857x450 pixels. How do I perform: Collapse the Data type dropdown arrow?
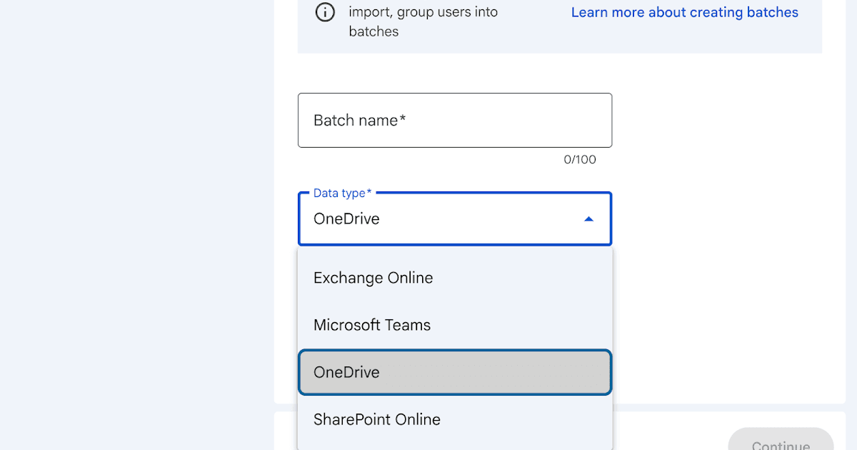point(588,219)
